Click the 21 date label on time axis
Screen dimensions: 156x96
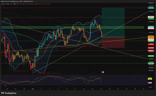point(118,89)
